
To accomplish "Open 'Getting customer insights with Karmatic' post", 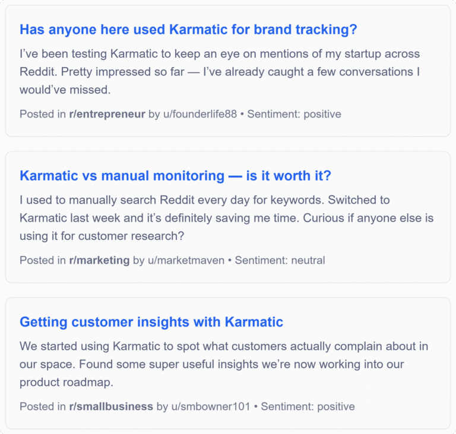I will [151, 322].
